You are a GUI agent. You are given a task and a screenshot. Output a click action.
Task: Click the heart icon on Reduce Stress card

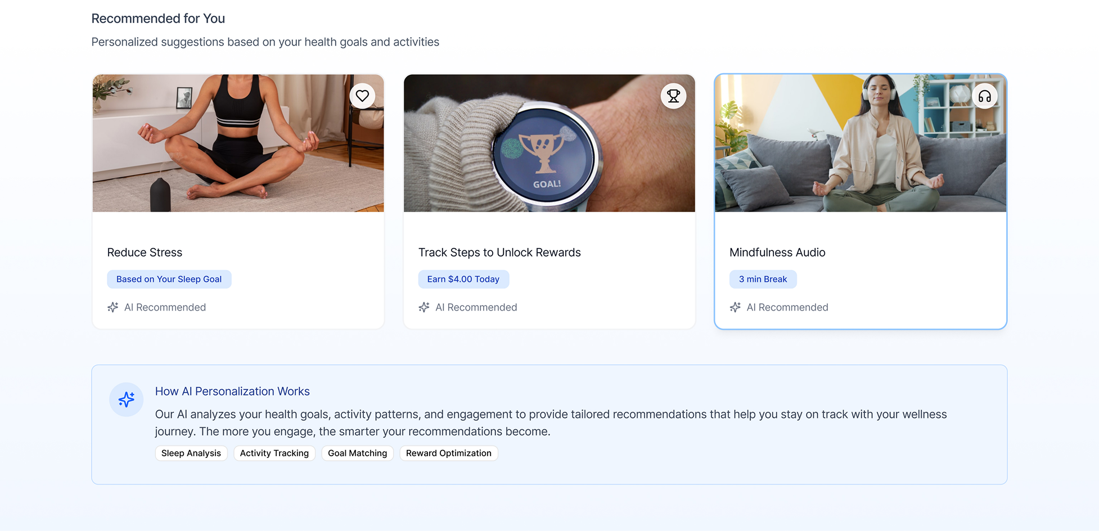[x=362, y=96]
